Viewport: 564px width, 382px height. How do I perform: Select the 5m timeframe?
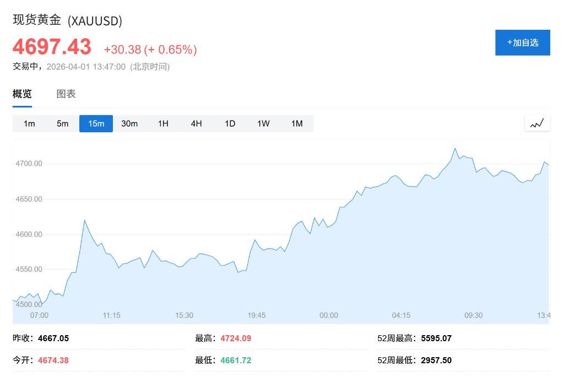click(63, 123)
